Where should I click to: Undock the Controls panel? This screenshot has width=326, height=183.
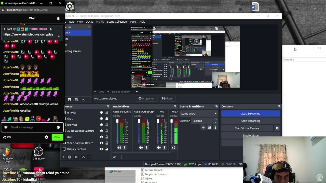[x=279, y=106]
